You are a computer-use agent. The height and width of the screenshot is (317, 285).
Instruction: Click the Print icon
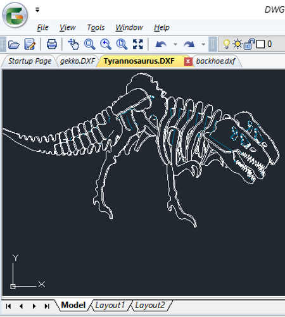51,44
